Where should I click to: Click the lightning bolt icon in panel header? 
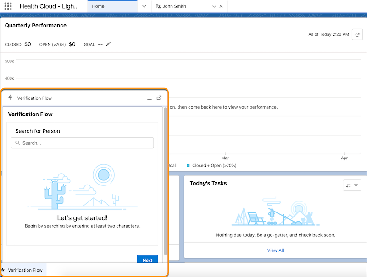click(10, 98)
